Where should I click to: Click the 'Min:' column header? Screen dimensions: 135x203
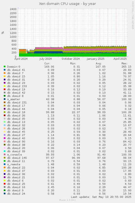click(73, 64)
